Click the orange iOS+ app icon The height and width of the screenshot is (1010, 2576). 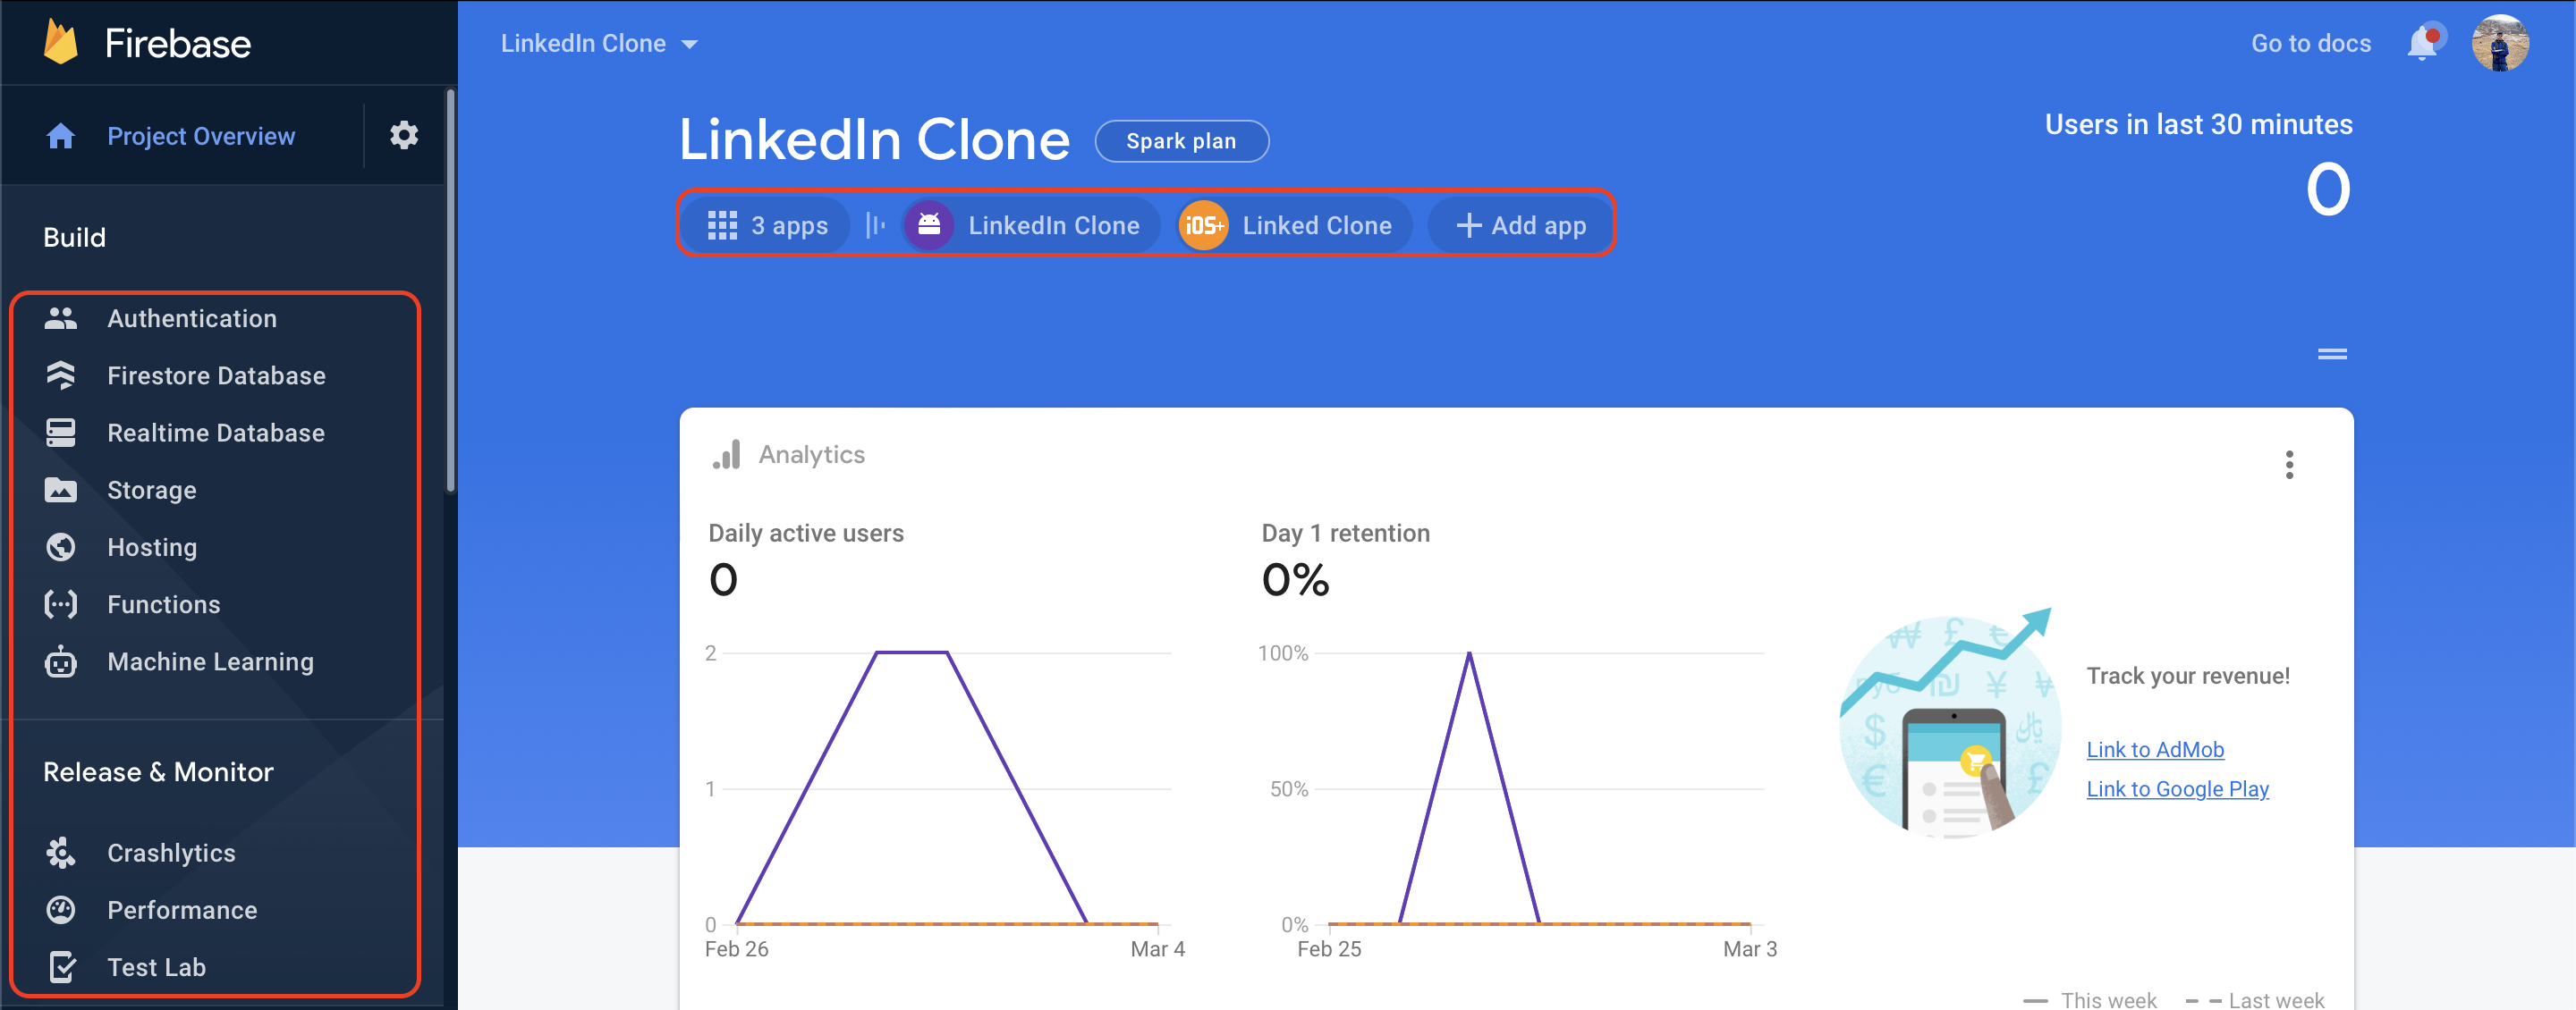coord(1203,224)
